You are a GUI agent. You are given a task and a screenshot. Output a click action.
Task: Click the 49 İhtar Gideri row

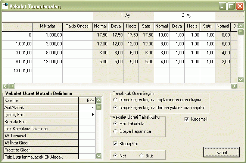pos(41,143)
